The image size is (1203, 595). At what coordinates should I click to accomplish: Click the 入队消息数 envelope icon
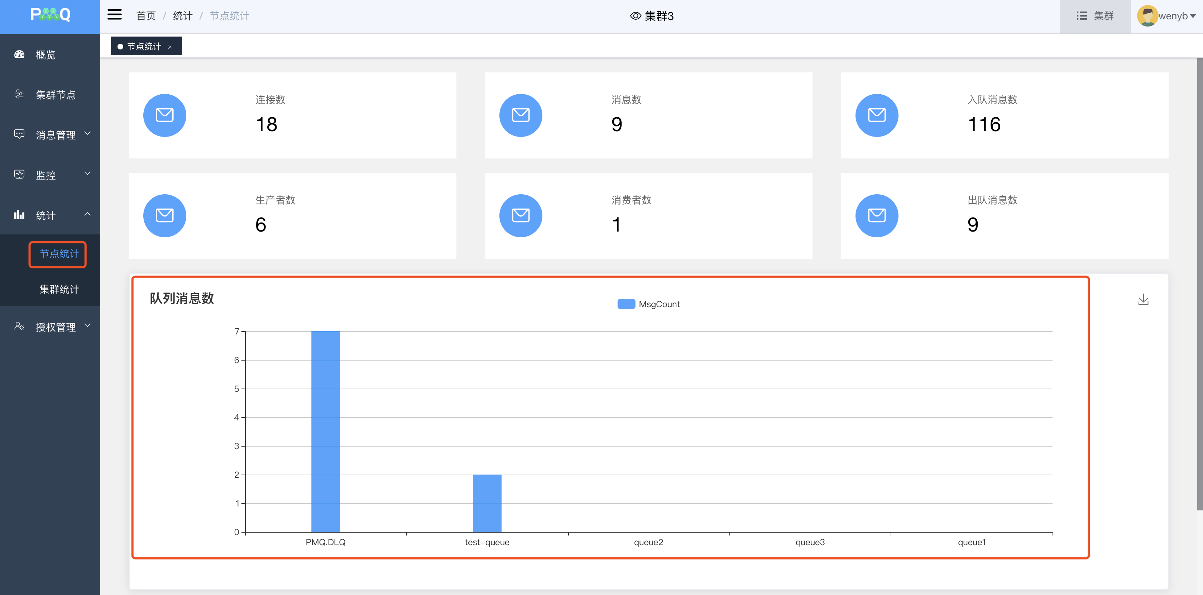pyautogui.click(x=876, y=115)
